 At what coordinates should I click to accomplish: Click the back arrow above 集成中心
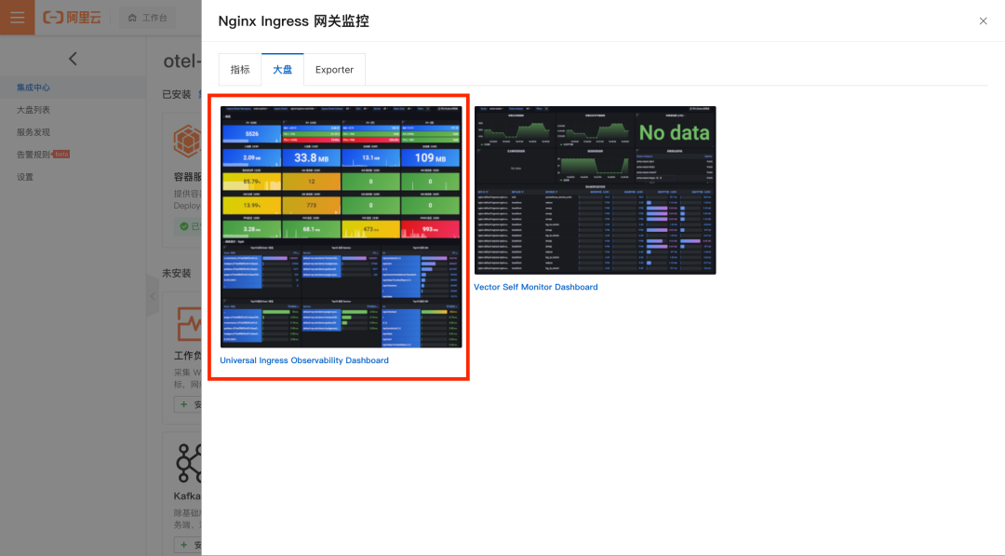click(x=73, y=58)
